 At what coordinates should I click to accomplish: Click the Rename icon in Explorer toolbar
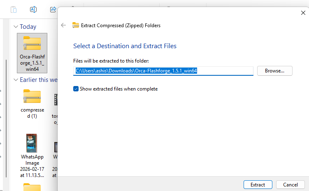34,9
